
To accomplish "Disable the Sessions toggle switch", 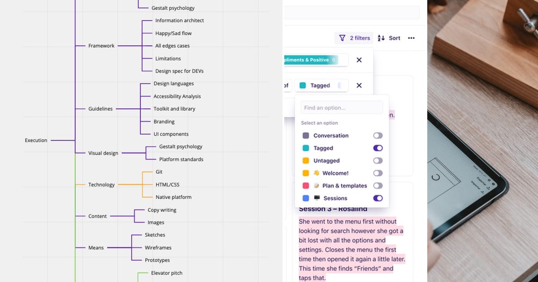I will pyautogui.click(x=378, y=198).
